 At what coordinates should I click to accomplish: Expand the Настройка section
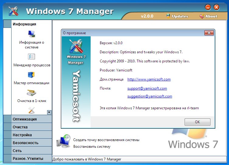(x=28, y=135)
